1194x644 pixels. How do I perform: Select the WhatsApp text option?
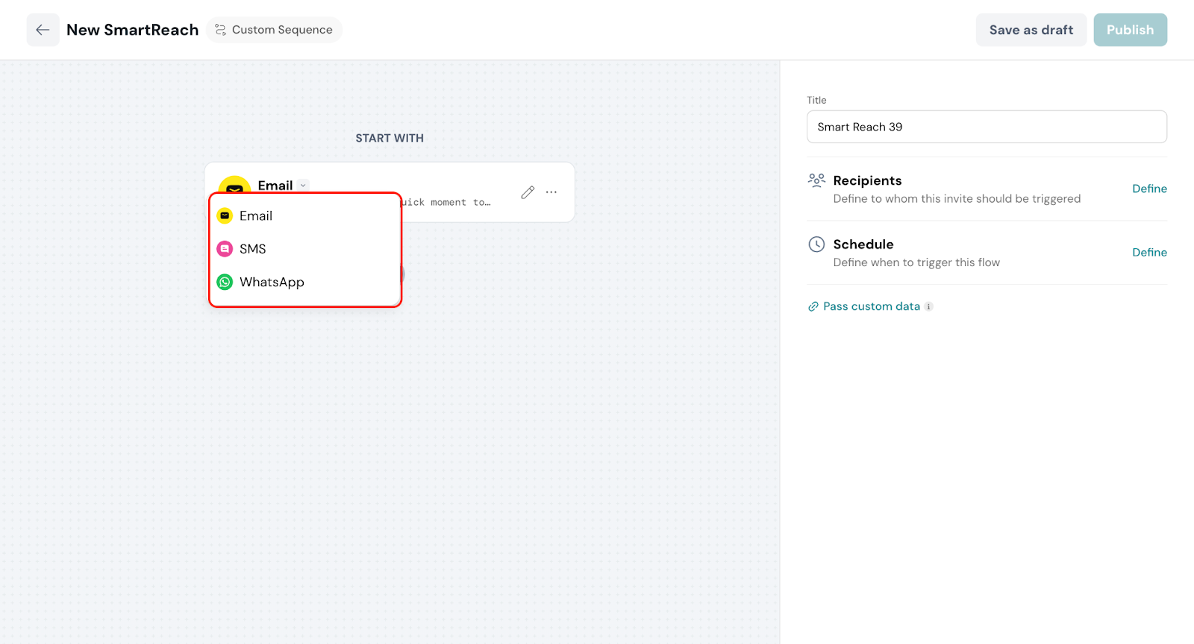[272, 282]
